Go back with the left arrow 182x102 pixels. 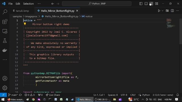53,4
